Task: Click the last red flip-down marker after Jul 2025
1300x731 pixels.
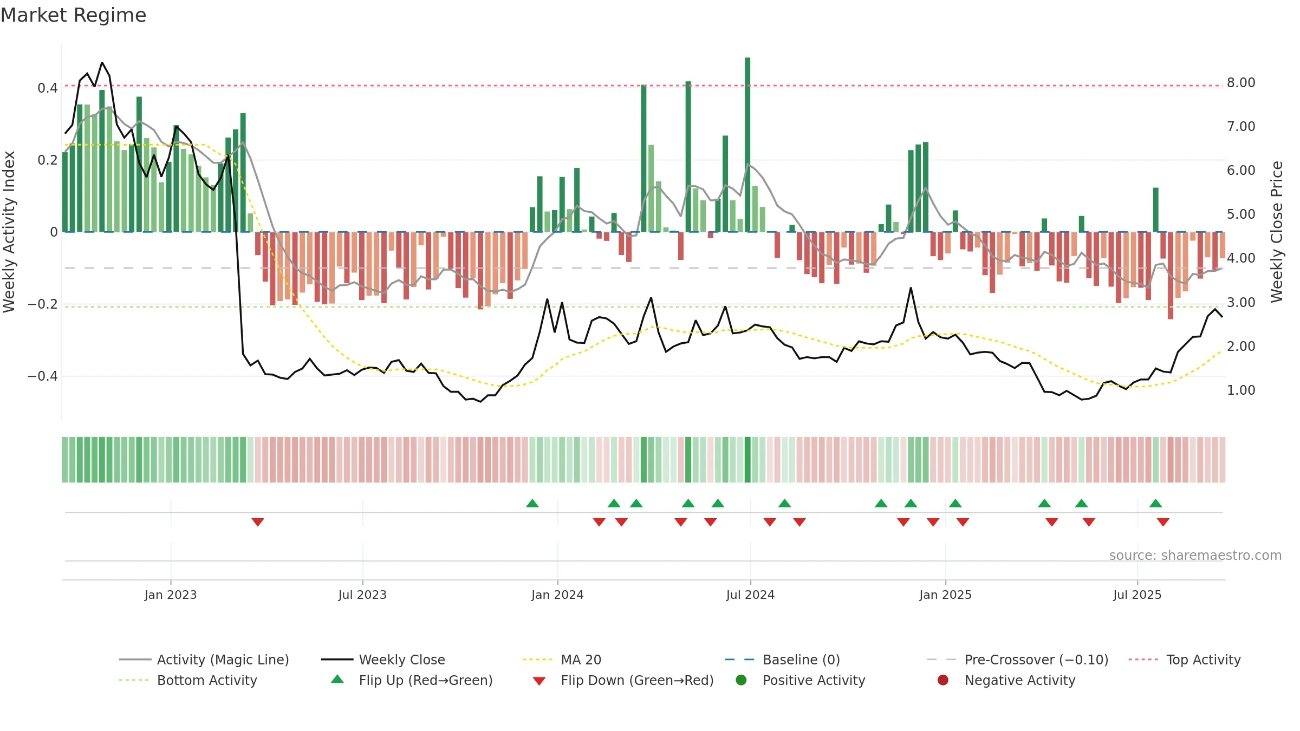Action: point(1163,522)
